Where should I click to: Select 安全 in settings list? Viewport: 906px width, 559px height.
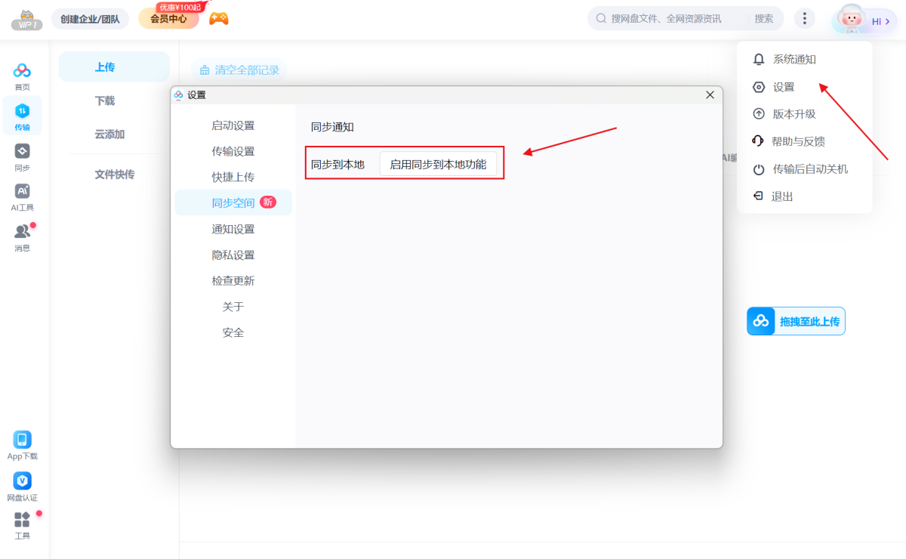(233, 332)
